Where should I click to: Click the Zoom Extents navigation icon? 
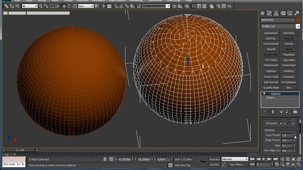pyautogui.click(x=294, y=159)
